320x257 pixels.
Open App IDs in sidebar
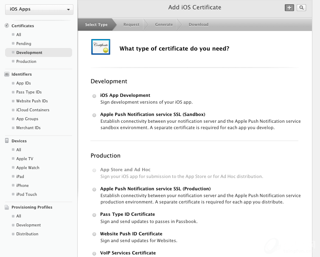click(23, 83)
